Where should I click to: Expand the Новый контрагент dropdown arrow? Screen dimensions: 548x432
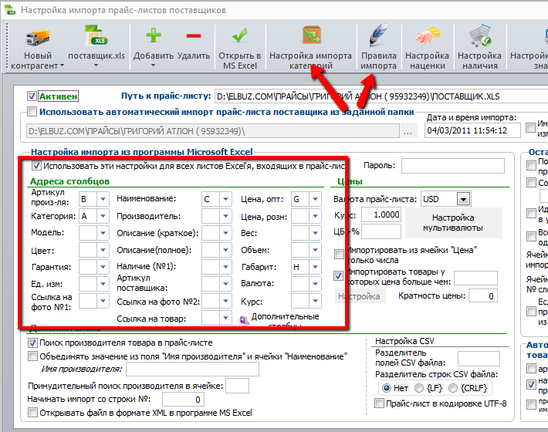pos(62,66)
